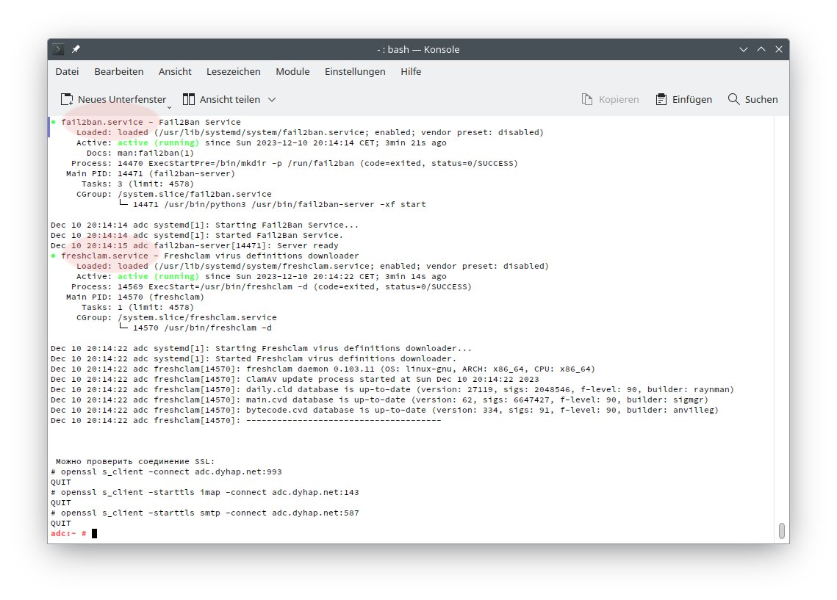
Task: Open the Lesezeichen bookmarks menu
Action: coord(234,71)
